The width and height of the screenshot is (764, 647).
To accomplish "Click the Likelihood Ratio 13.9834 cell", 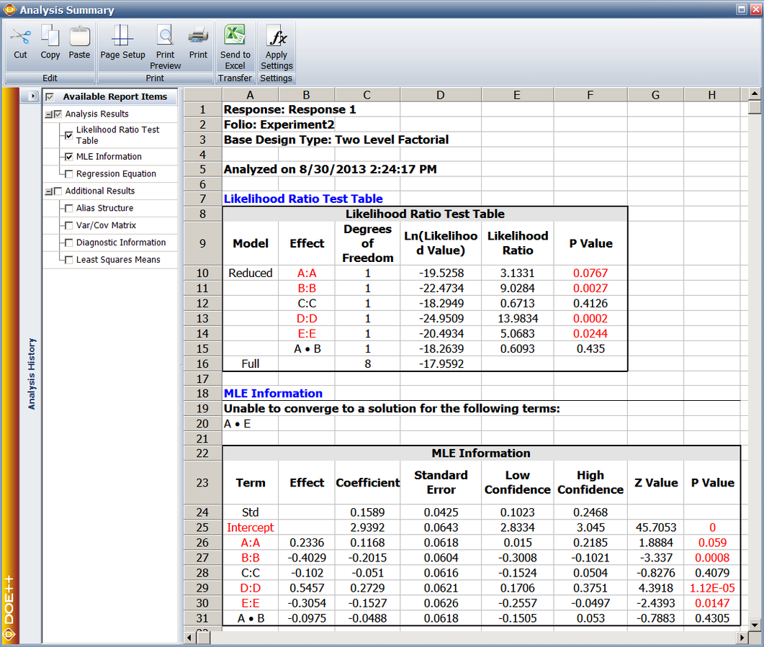I will pos(518,318).
